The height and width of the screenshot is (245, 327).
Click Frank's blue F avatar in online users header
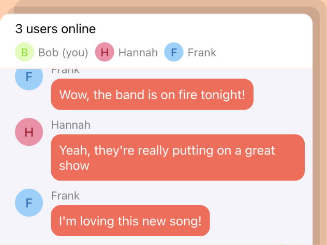pyautogui.click(x=174, y=52)
